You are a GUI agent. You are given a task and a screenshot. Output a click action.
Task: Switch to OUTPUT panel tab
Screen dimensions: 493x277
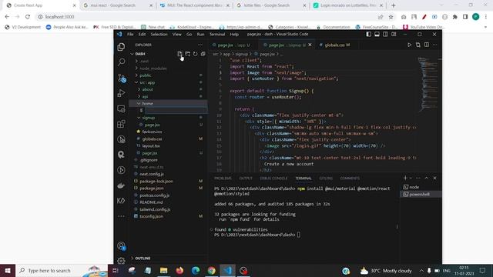pos(246,178)
